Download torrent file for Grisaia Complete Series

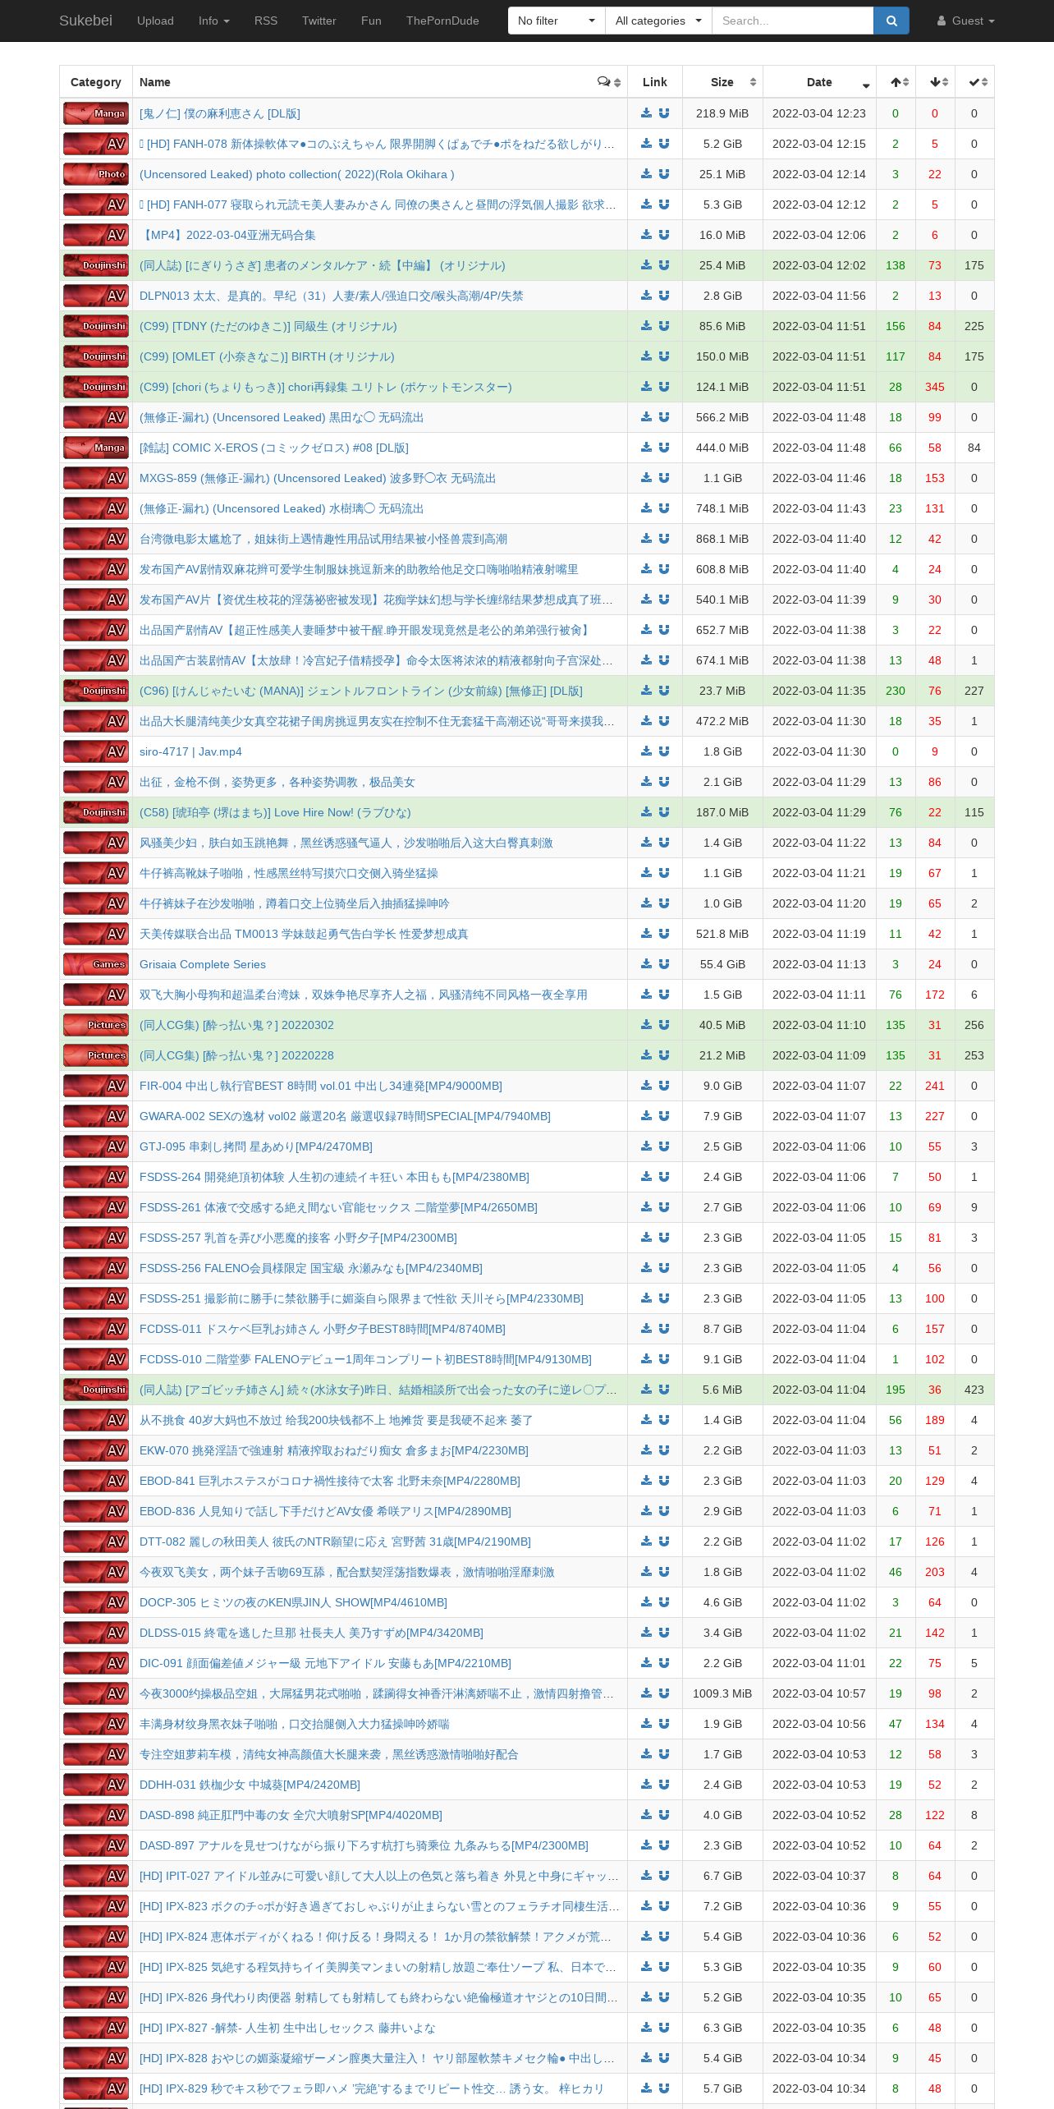pos(646,964)
